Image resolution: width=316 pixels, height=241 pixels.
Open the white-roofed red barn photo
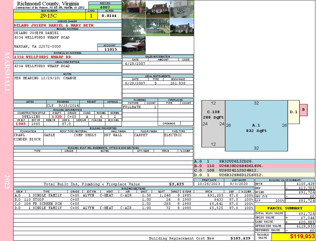[134, 45]
